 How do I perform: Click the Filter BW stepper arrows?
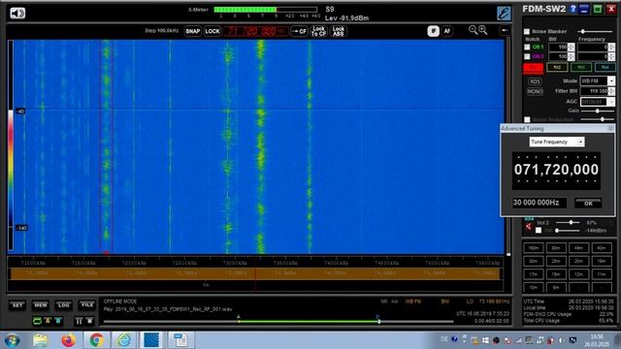click(x=611, y=91)
